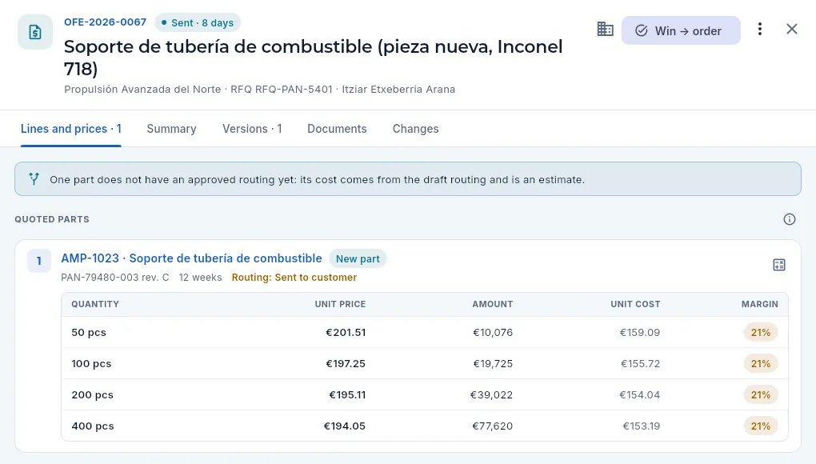Click the unit price €194.05

(x=345, y=426)
